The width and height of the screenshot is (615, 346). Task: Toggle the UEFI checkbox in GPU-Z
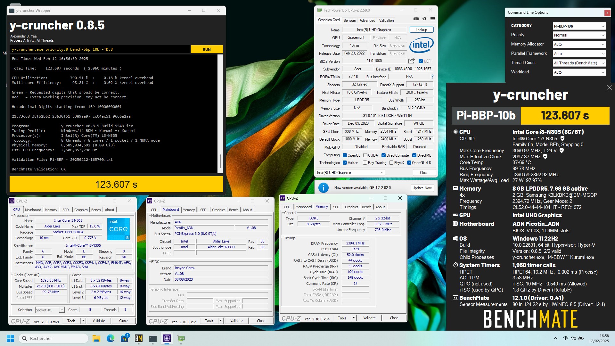tap(421, 61)
